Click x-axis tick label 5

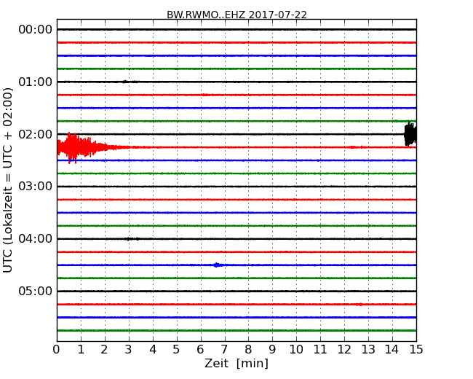pos(177,350)
